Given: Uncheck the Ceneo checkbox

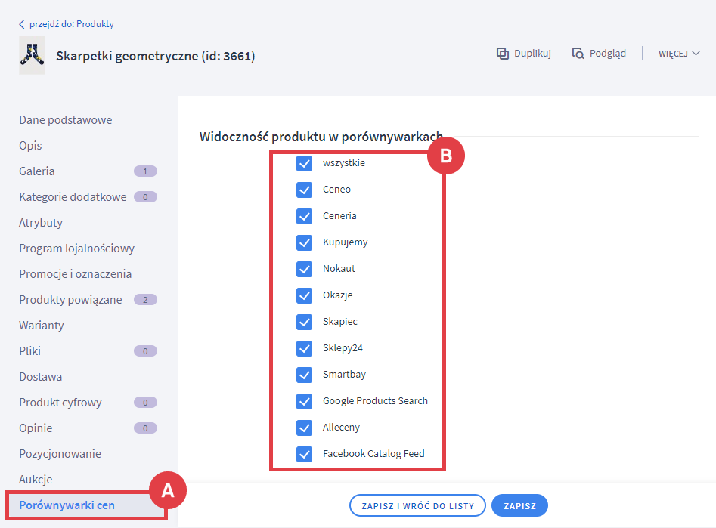Looking at the screenshot, I should coord(304,190).
